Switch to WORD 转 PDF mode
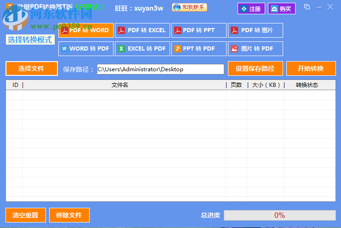The width and height of the screenshot is (341, 228). pos(86,49)
